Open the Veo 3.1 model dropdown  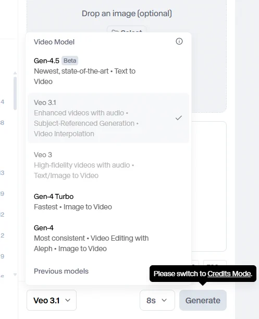(x=52, y=300)
